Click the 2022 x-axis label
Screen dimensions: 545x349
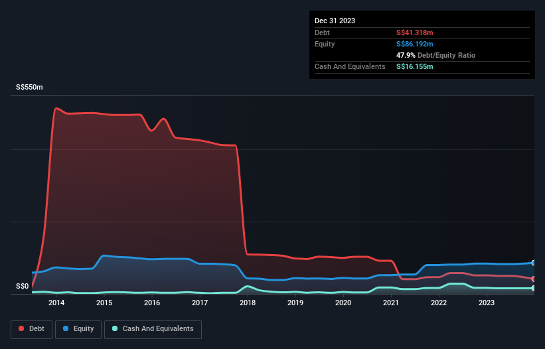point(439,303)
